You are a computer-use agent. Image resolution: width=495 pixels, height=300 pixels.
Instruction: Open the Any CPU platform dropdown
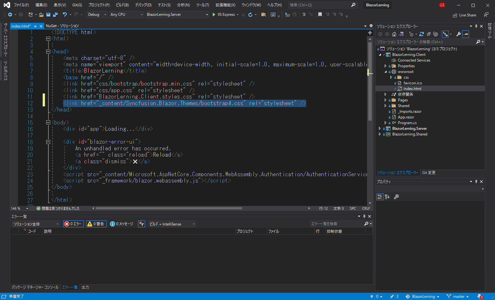(x=127, y=15)
